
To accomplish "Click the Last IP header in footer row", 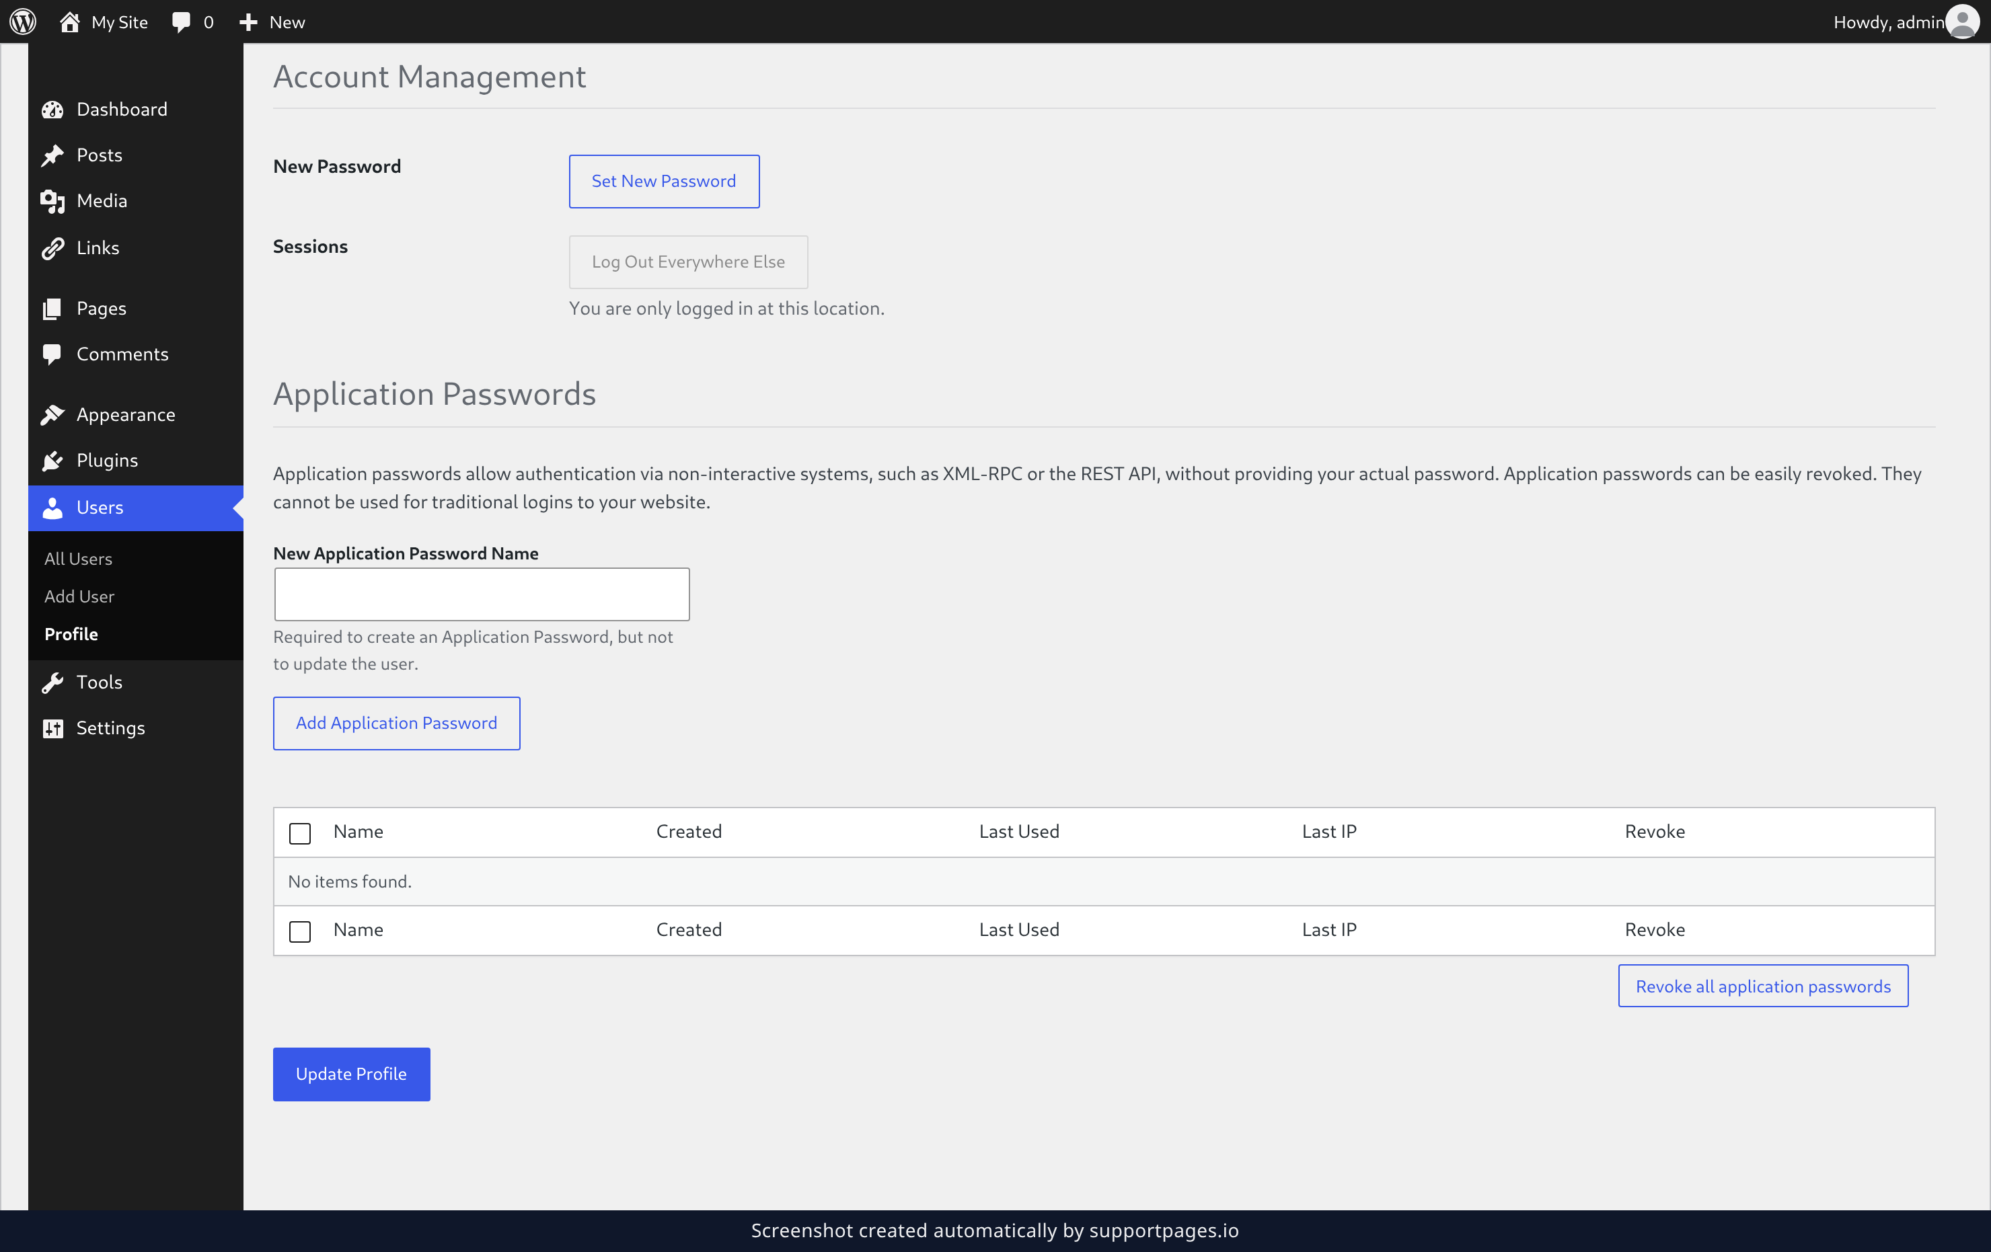I will (1328, 930).
